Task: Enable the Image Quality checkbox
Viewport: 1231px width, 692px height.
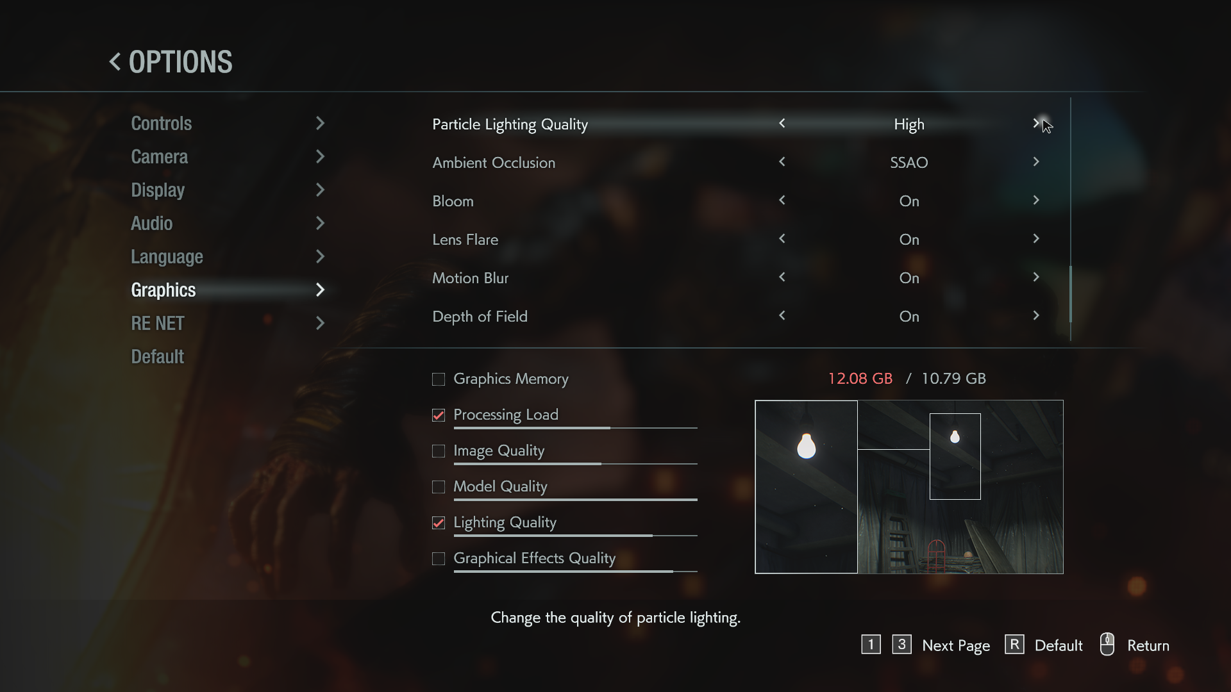Action: 438,450
